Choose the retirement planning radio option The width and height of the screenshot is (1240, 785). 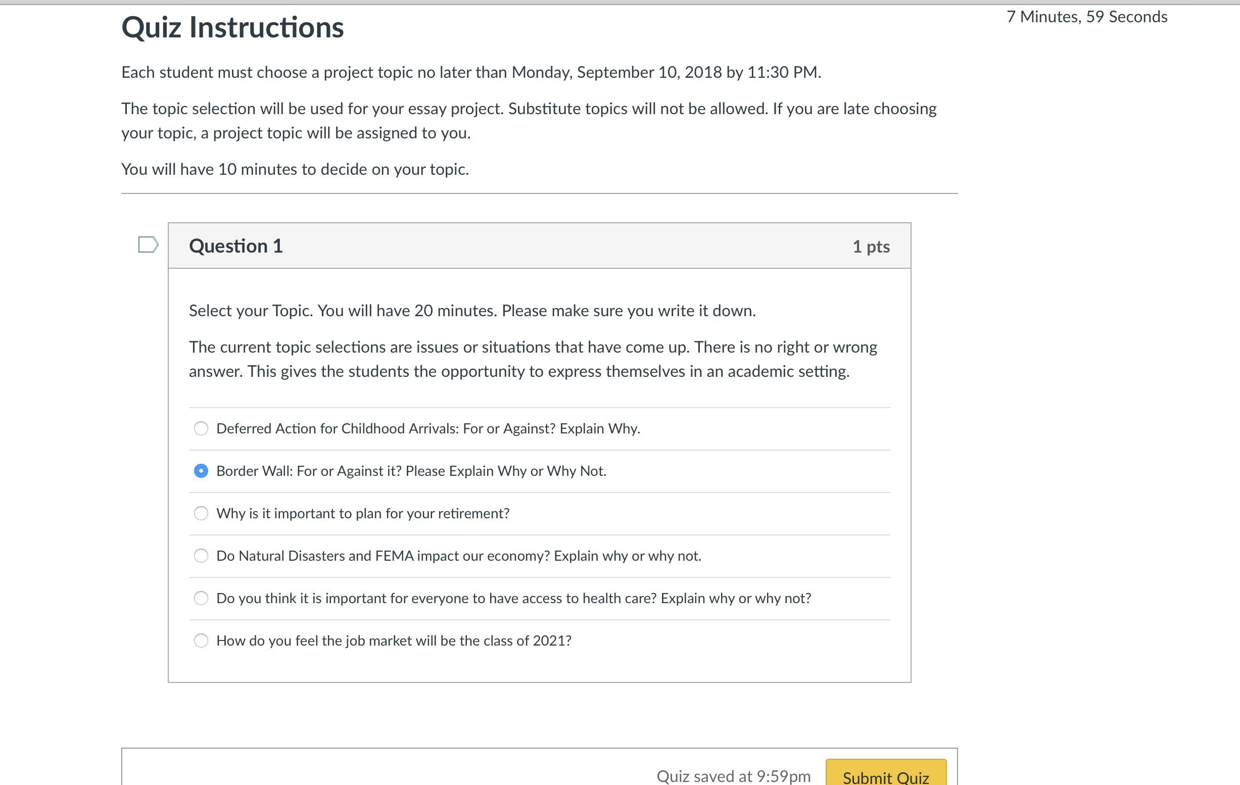[x=201, y=513]
